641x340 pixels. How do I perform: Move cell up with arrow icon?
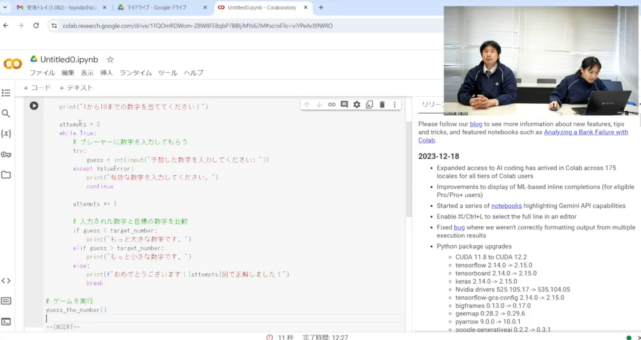pyautogui.click(x=307, y=104)
